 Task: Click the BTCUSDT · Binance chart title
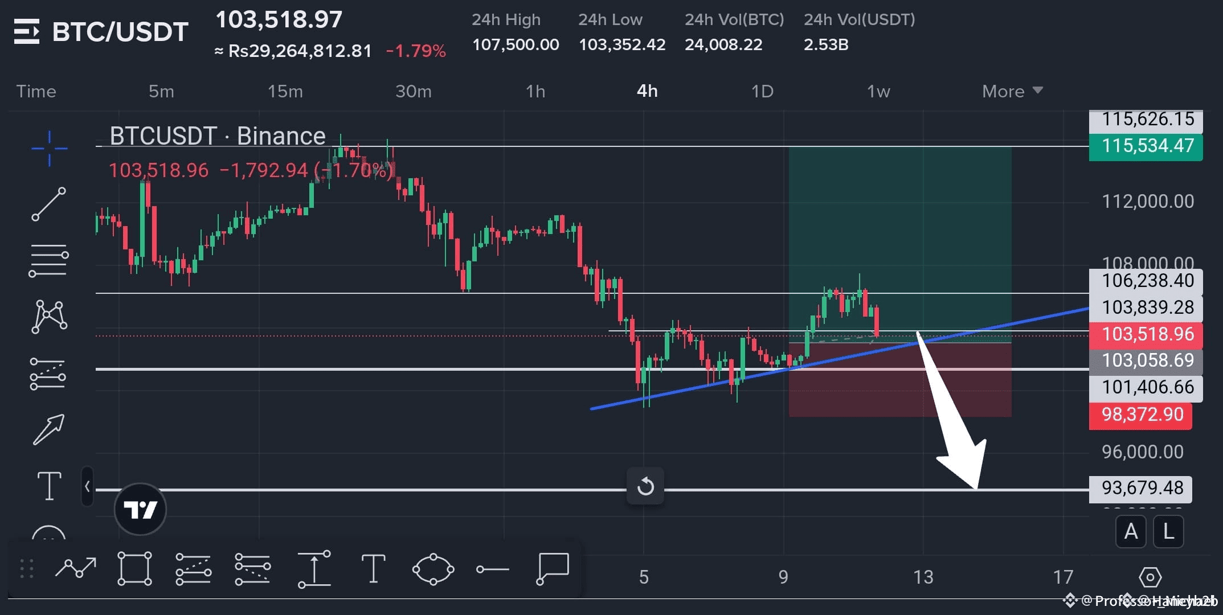tap(218, 136)
